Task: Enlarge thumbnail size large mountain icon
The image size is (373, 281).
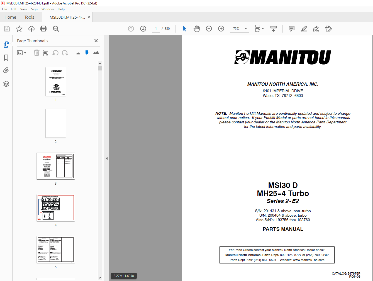Action: 96,52
